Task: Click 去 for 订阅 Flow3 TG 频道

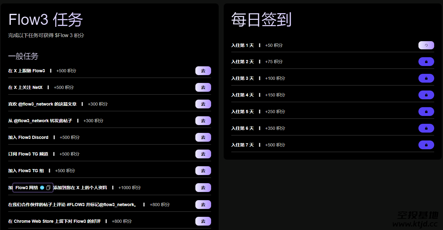Action: 203,154
